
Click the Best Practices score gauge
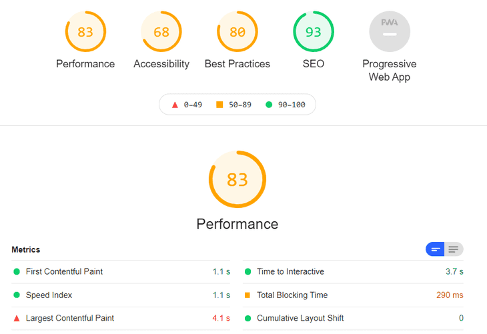click(237, 32)
